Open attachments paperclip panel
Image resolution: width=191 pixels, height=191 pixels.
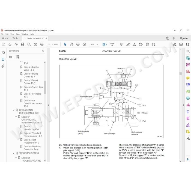pyautogui.click(x=3, y=66)
